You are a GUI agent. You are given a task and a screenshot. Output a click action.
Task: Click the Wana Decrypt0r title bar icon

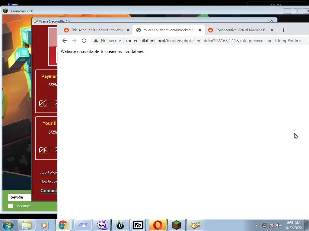35,21
